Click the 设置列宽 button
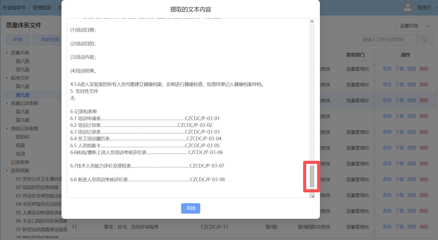This screenshot has height=240, width=438. 409,26
